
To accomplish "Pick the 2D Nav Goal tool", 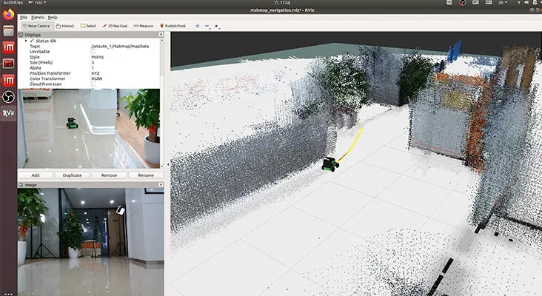I will (x=115, y=26).
